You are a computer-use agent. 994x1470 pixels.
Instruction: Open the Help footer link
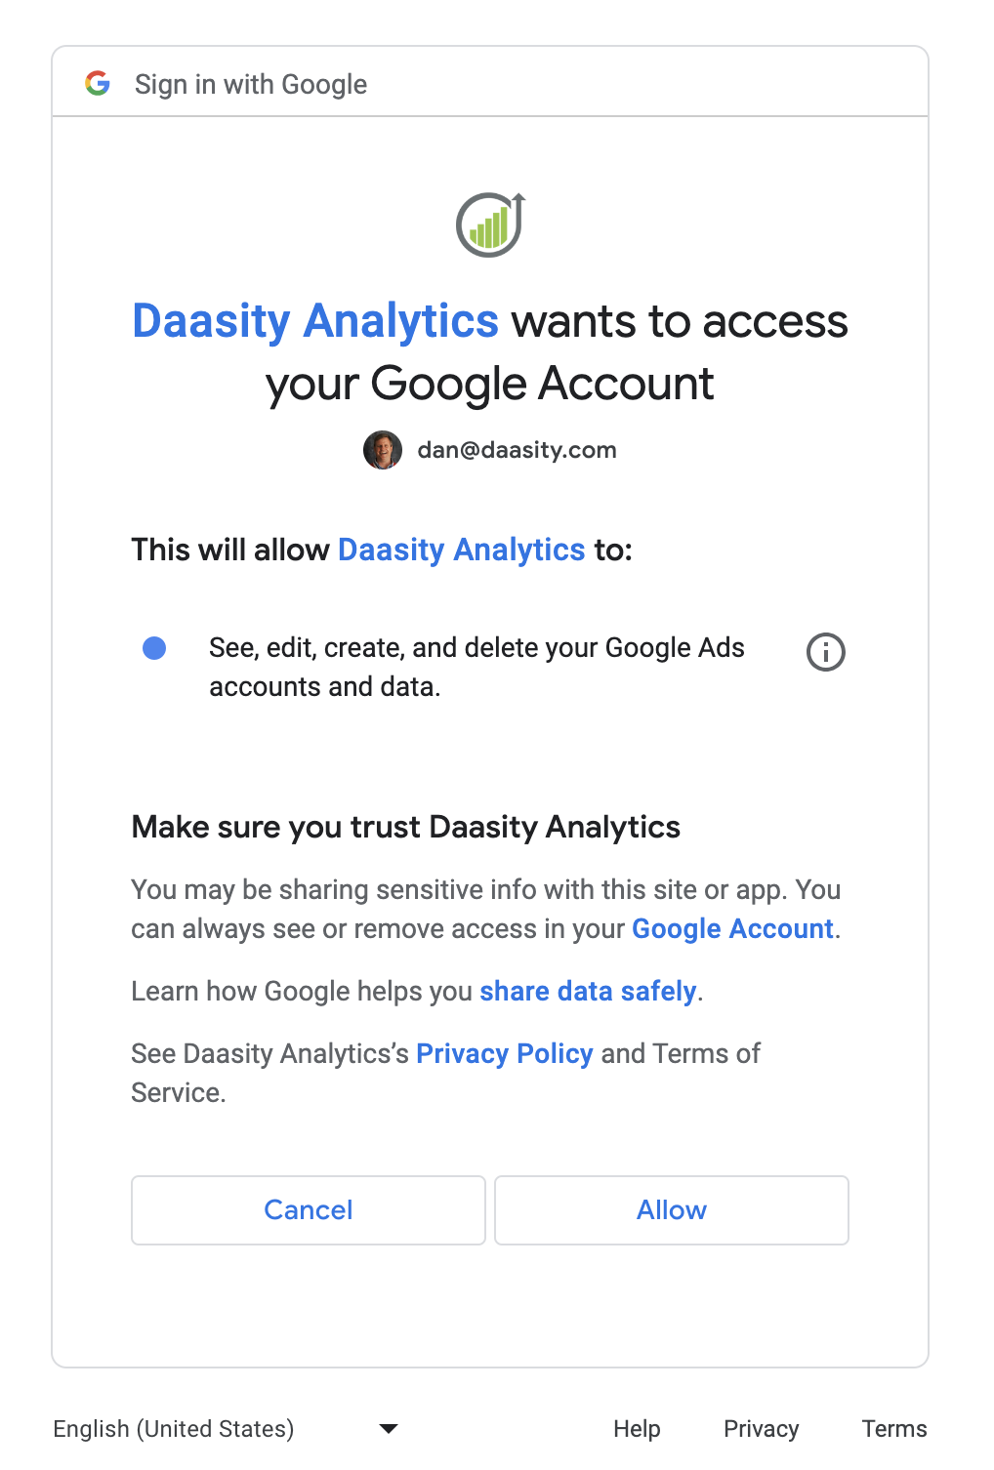[x=637, y=1429]
